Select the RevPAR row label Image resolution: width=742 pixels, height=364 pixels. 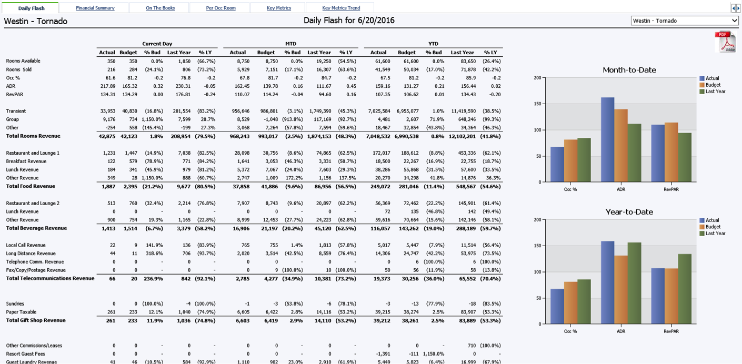coord(15,95)
